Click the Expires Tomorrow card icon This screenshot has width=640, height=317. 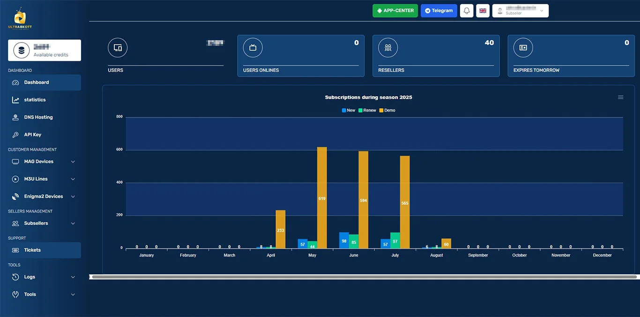point(523,48)
